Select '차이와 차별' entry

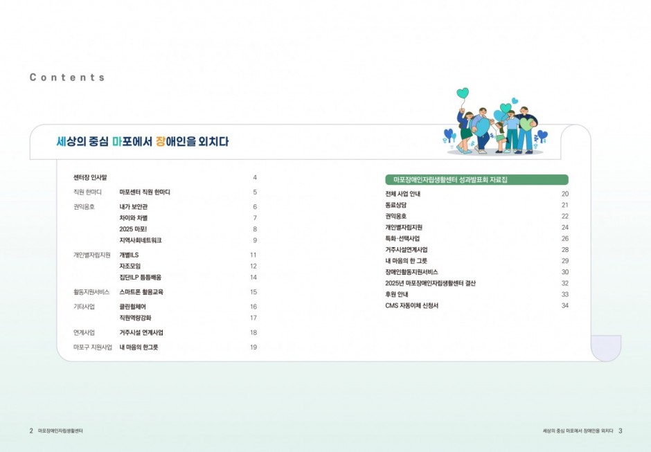pyautogui.click(x=134, y=218)
